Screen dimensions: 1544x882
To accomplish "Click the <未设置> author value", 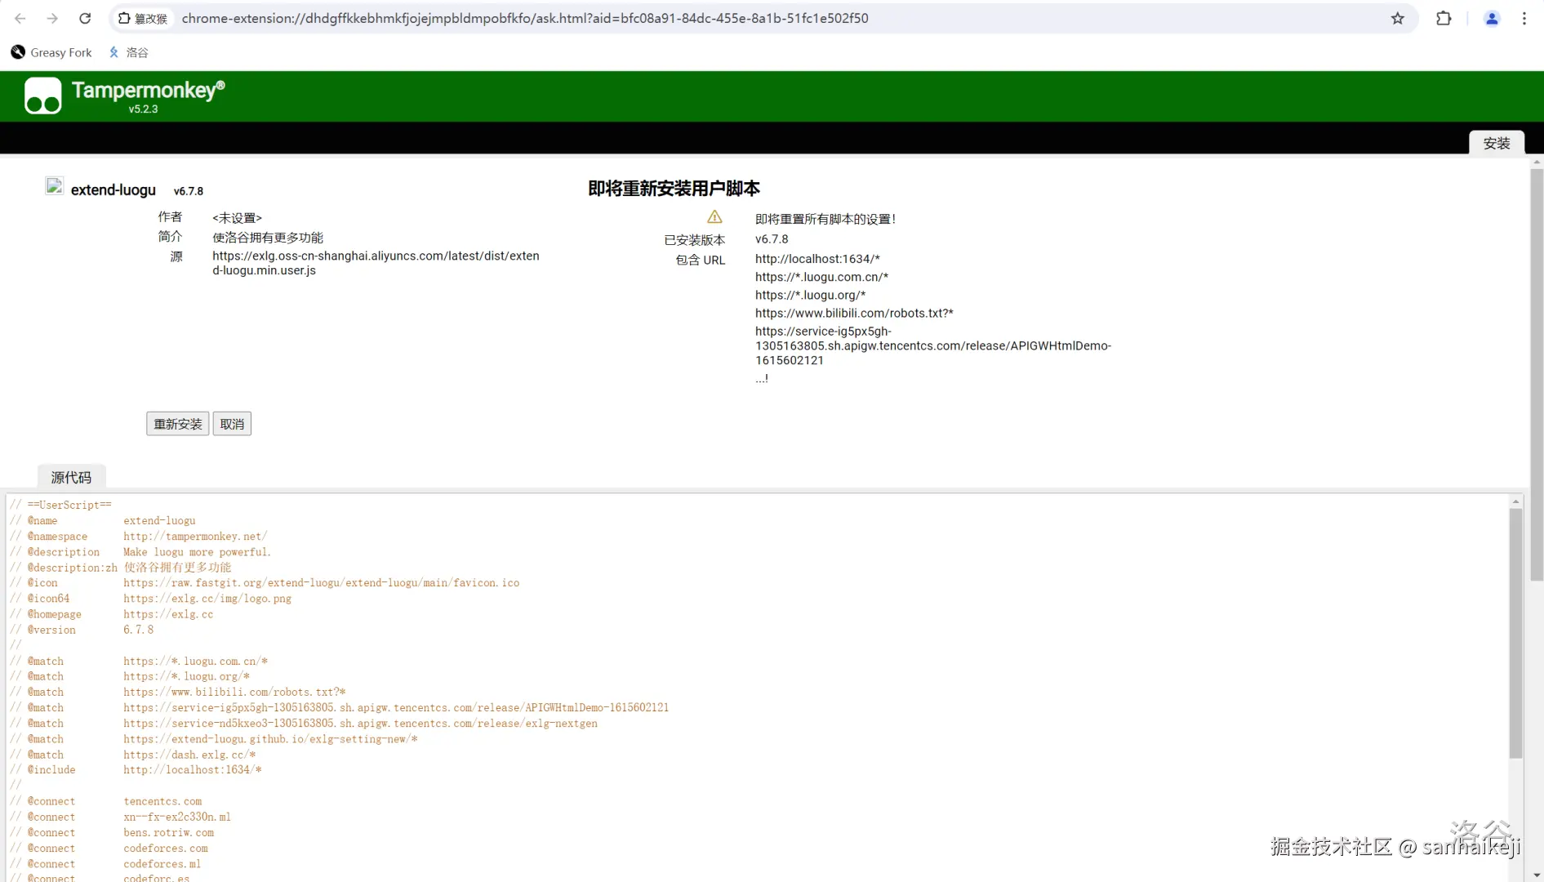I will pos(237,218).
